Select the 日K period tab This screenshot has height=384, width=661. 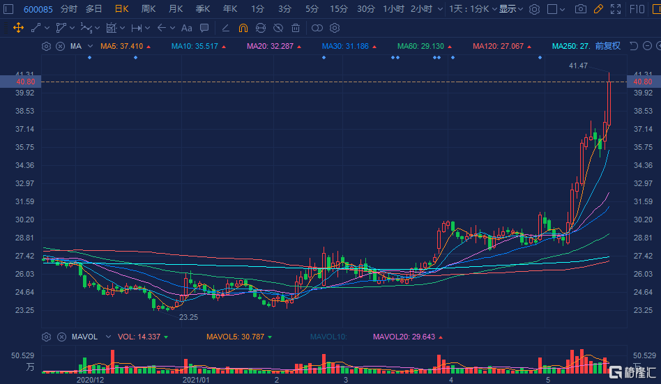point(121,9)
